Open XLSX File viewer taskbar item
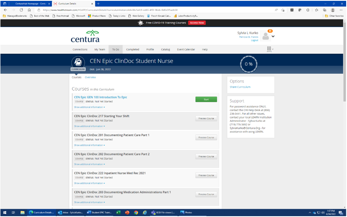Screen dimensions: 347x217 tap(163, 213)
